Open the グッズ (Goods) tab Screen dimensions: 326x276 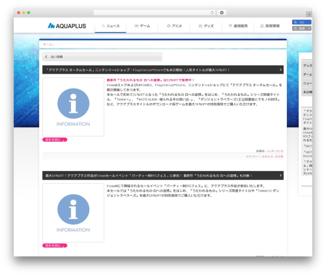click(x=206, y=26)
